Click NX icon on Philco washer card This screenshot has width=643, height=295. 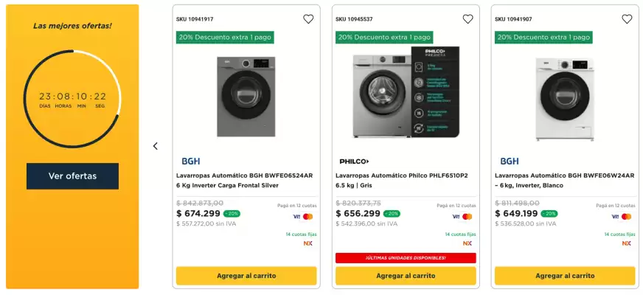coord(468,243)
